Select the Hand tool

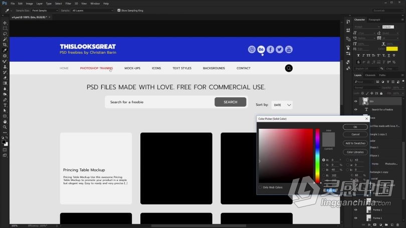(5, 122)
